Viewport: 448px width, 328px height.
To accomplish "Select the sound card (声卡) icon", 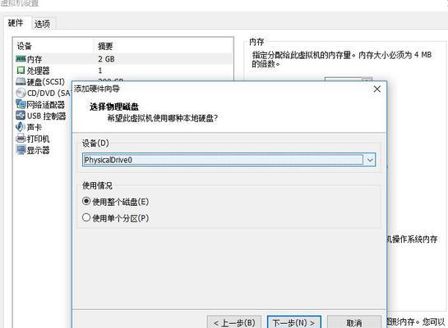I will (x=21, y=127).
